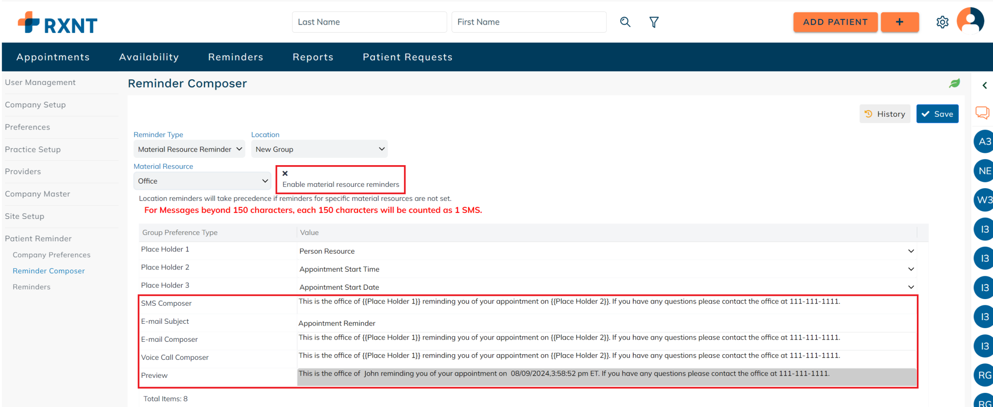Open Company Preferences in the sidebar
This screenshot has height=407, width=993.
tap(51, 255)
